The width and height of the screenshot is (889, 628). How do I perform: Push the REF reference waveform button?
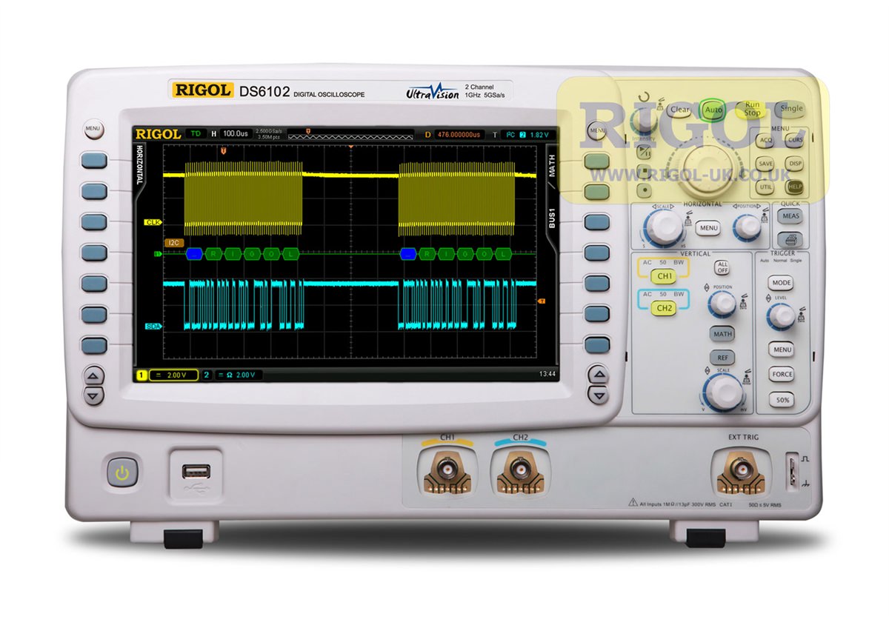pyautogui.click(x=722, y=358)
